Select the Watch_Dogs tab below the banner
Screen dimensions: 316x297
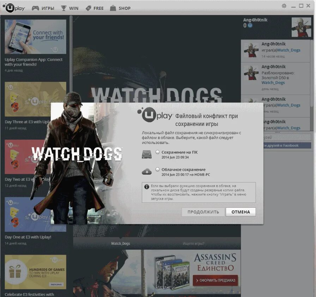(x=120, y=243)
